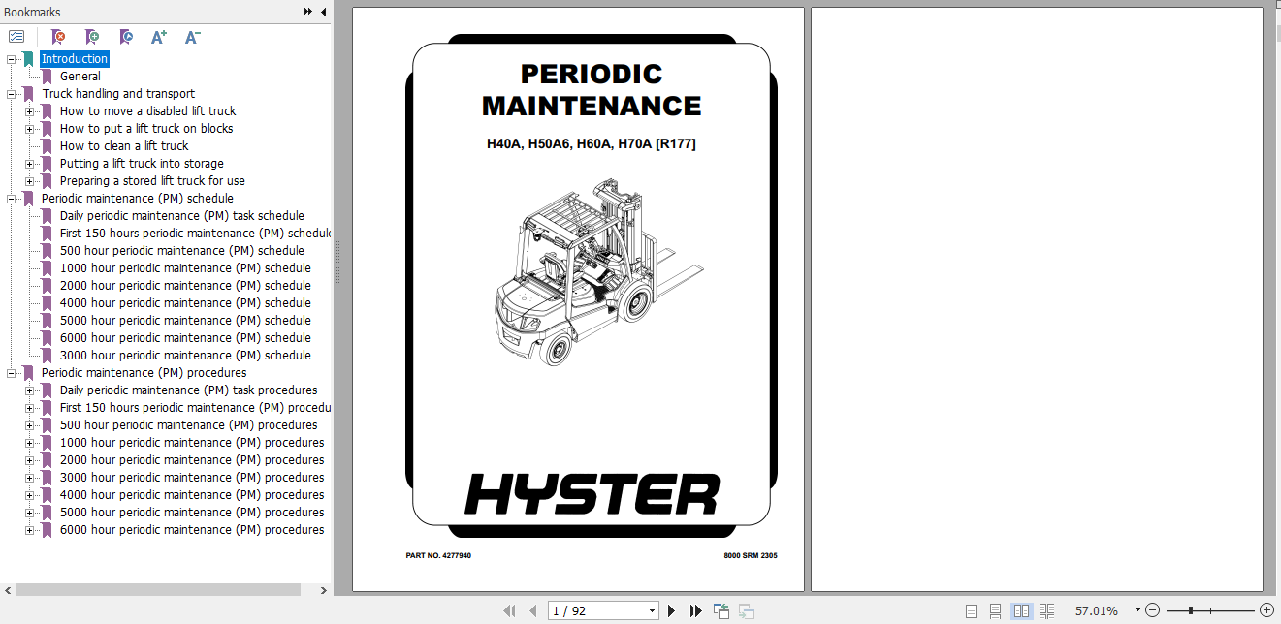
Task: Add a new bookmark
Action: 92,37
